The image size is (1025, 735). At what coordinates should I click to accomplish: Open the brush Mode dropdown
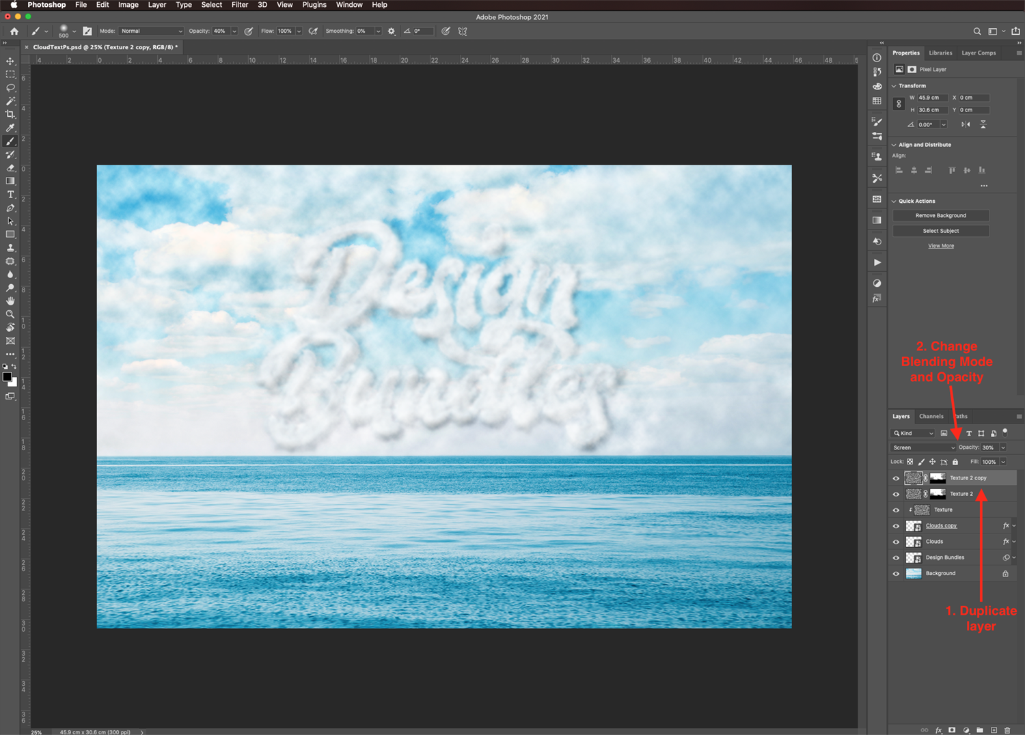click(152, 31)
